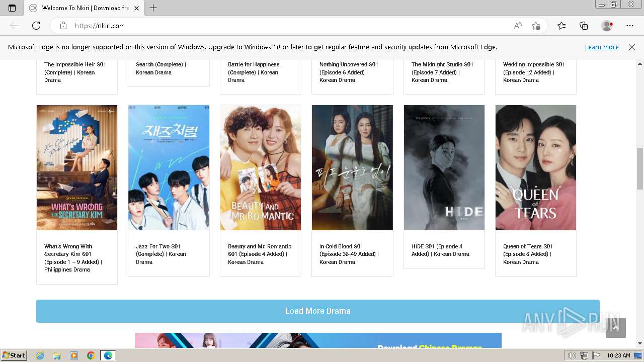The image size is (644, 362).
Task: Switch to Microsoft Edge taskbar button
Action: coord(108,355)
